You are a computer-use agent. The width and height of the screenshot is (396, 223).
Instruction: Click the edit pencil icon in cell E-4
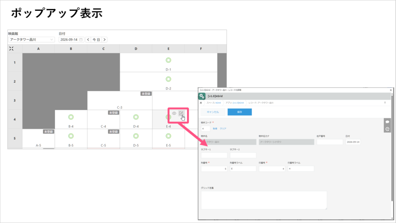tap(181, 113)
